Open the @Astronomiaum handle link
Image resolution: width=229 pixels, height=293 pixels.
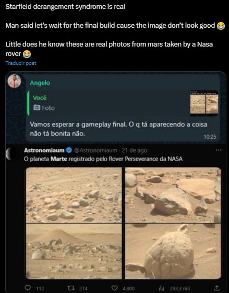pos(96,150)
